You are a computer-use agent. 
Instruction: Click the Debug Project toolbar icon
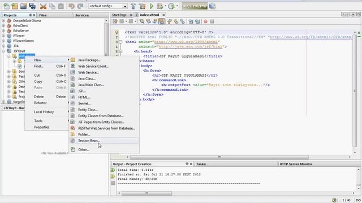point(160,6)
